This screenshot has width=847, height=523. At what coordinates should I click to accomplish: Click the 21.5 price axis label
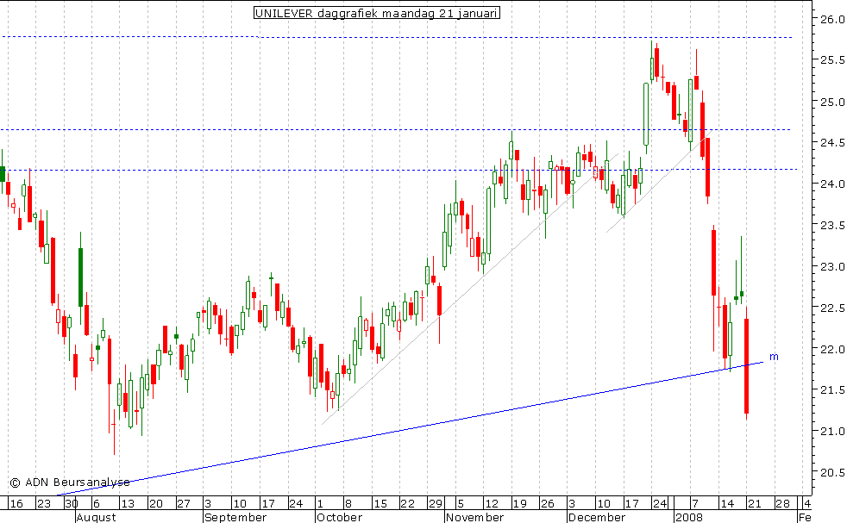831,390
